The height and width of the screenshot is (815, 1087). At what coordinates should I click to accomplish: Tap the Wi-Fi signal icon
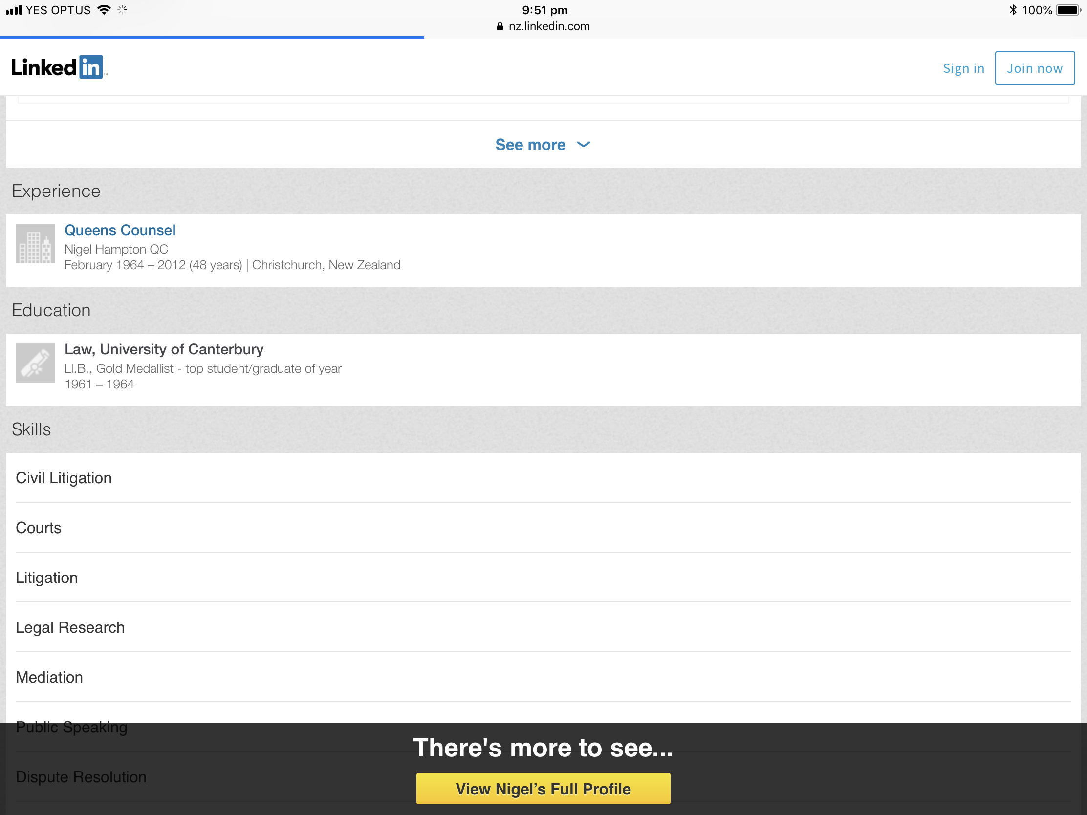click(104, 10)
